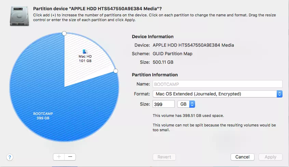Click the Device Information heading
This screenshot has height=167, width=289.
[x=153, y=36]
